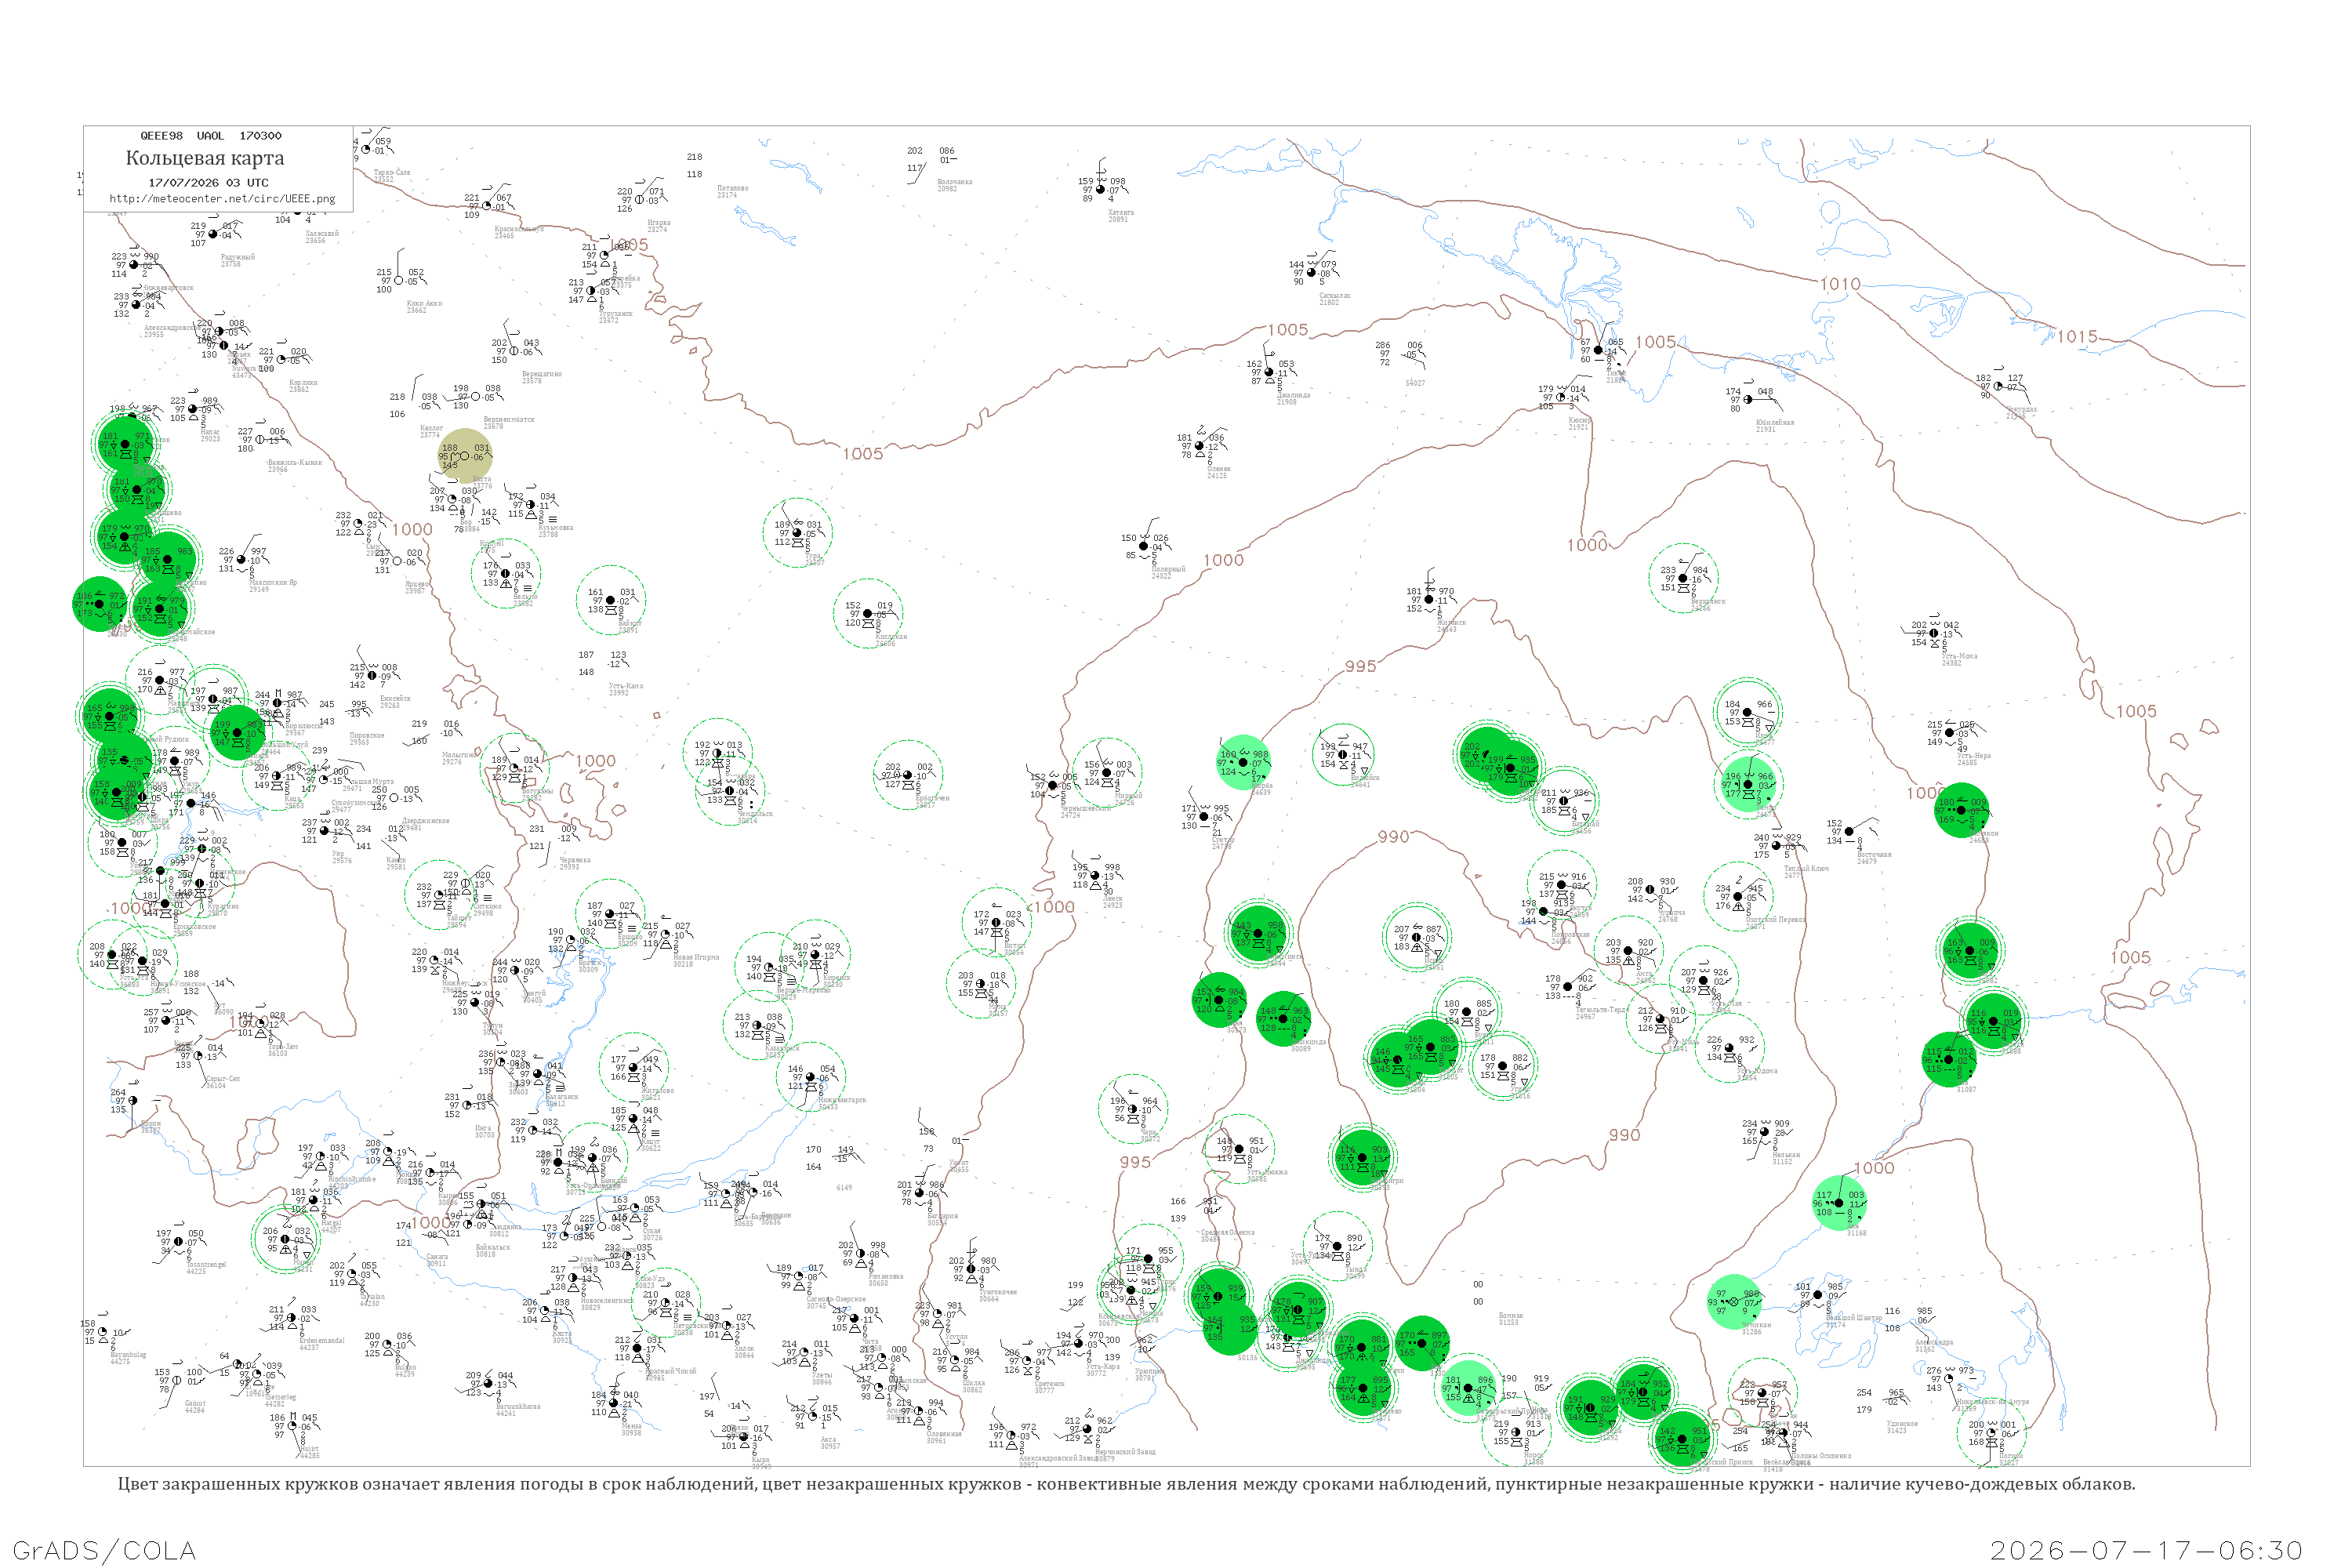Click the station label "Бомнак"
This screenshot has height=1568, width=2352.
pos(1511,1316)
